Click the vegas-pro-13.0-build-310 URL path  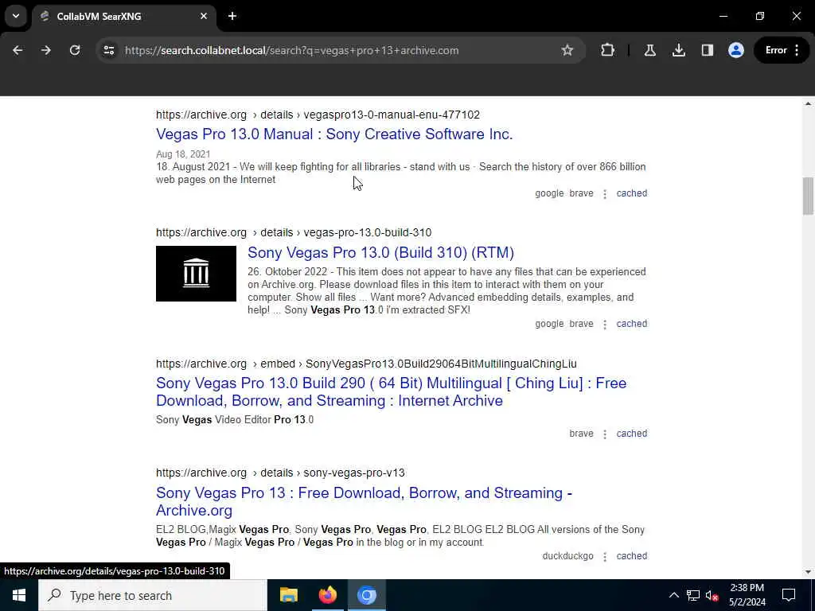(368, 233)
